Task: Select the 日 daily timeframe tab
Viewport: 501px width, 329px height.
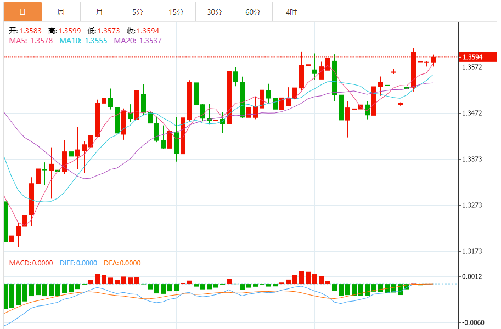Action: click(x=22, y=12)
